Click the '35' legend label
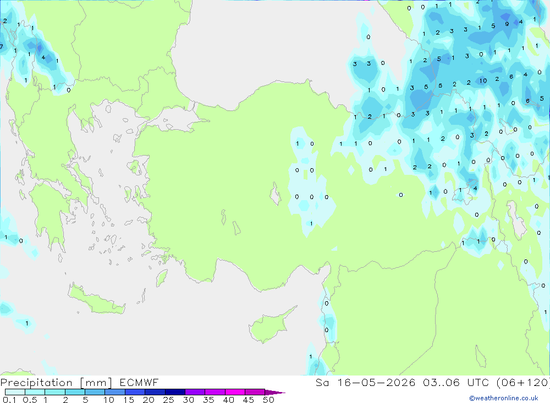The width and height of the screenshot is (550, 403). pyautogui.click(x=208, y=400)
